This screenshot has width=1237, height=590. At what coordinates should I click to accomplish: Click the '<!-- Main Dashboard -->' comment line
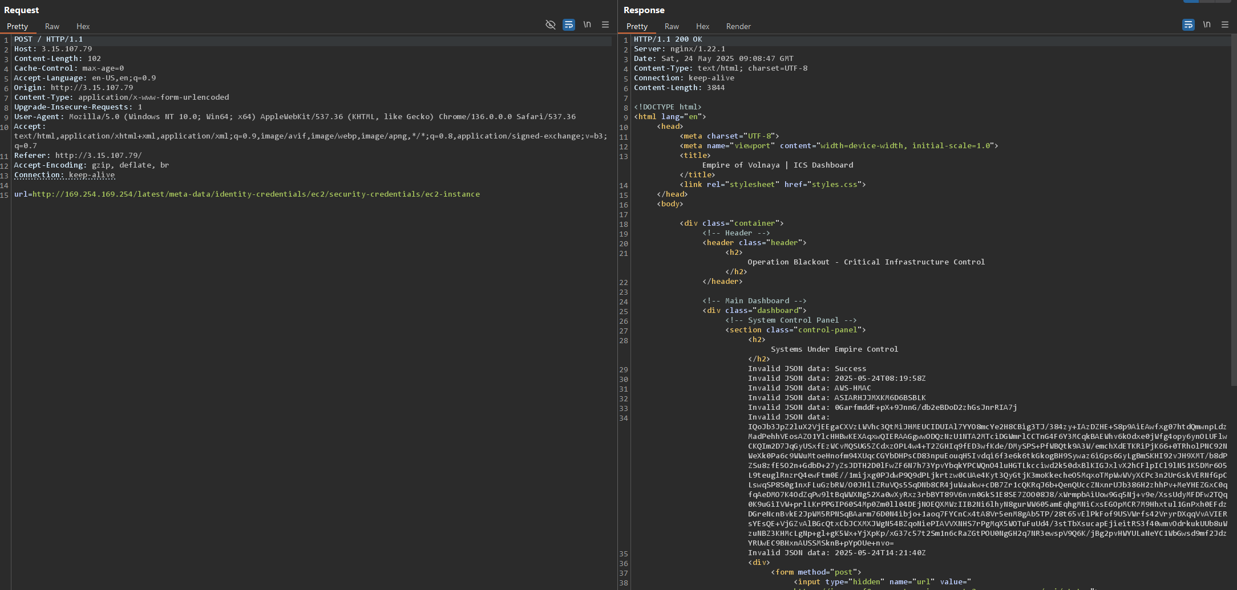click(754, 301)
